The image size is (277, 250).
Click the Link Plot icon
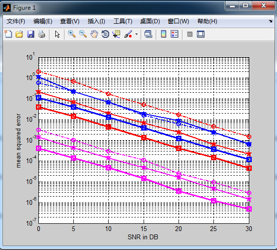click(x=148, y=34)
